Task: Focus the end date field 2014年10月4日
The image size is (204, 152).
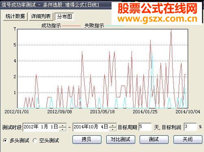Action: (x=91, y=127)
